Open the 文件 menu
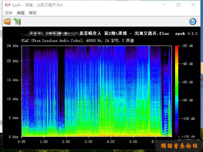The image size is (203, 152). click(x=9, y=13)
